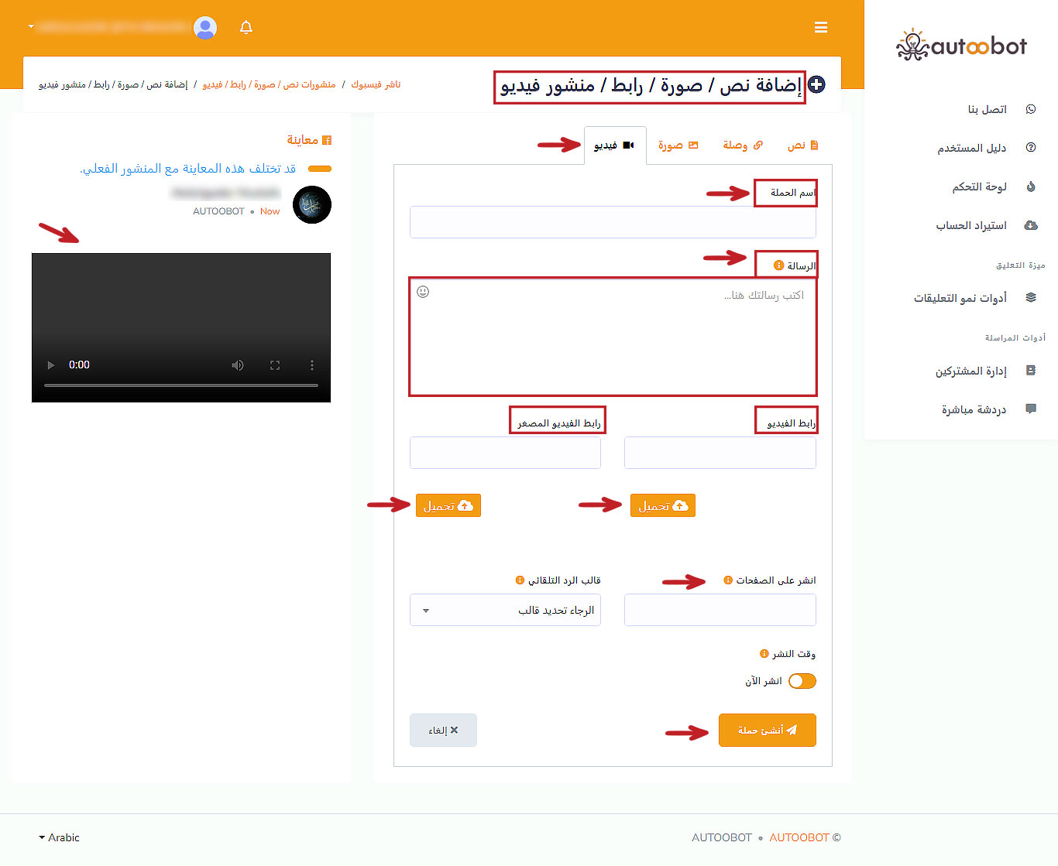Image resolution: width=1058 pixels, height=866 pixels.
Task: Mute the preview video volume
Action: [x=238, y=365]
